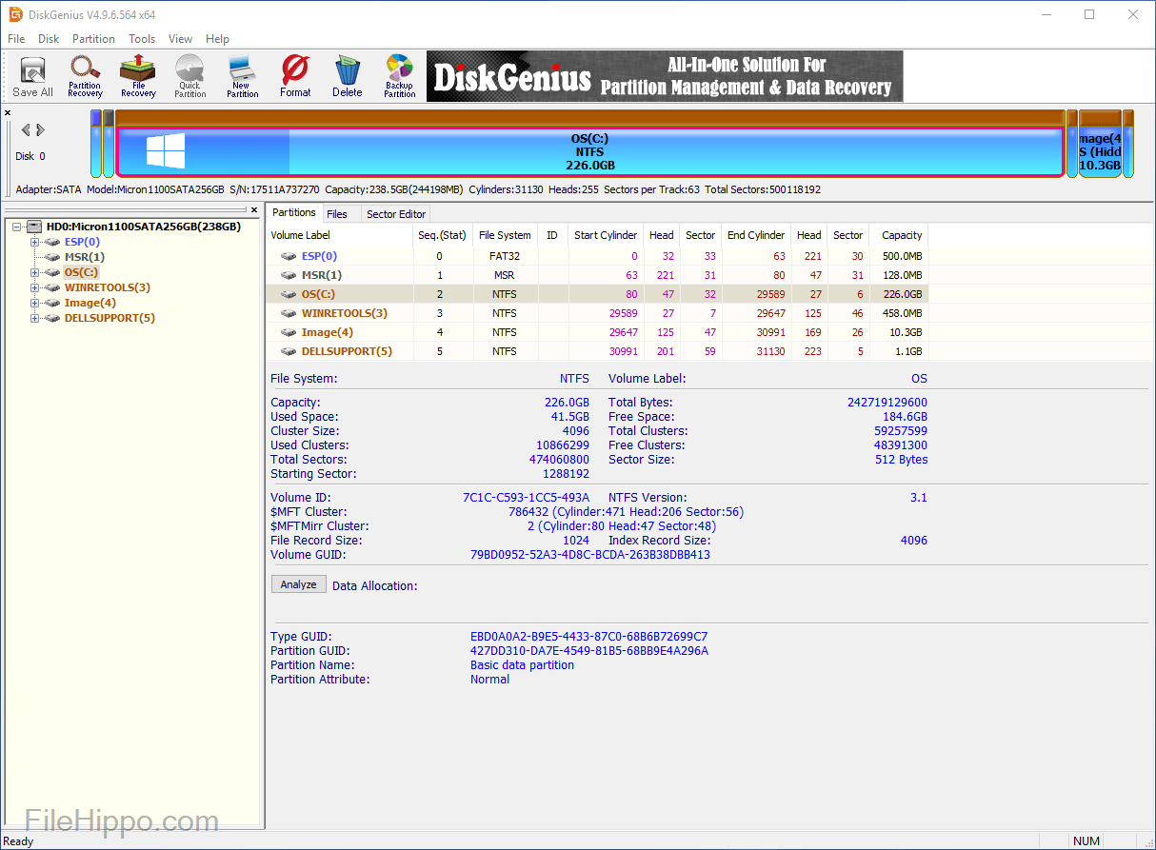
Task: Click the Save All toolbar icon
Action: pos(32,76)
